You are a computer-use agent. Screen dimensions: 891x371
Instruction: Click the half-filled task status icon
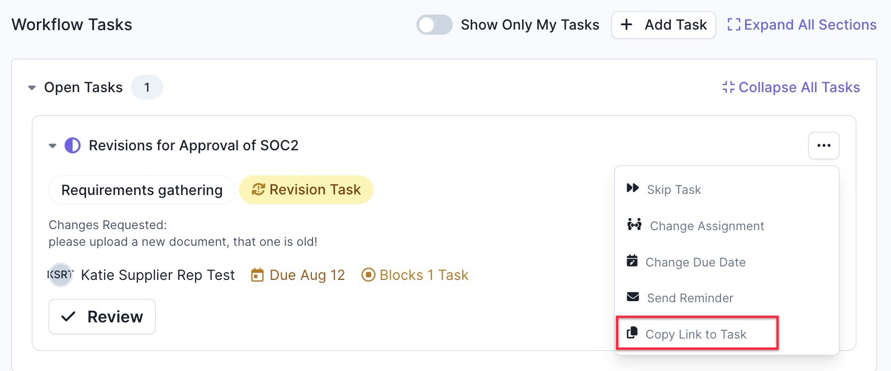pyautogui.click(x=73, y=146)
